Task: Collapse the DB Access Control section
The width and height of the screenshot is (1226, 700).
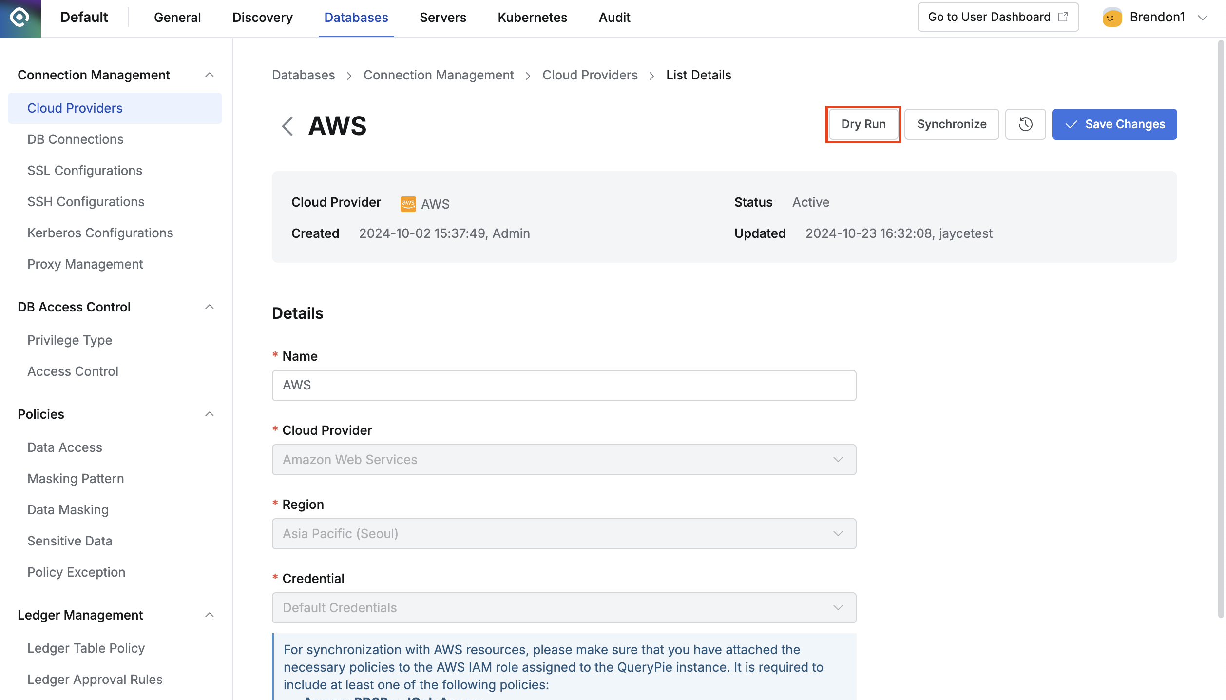Action: 210,307
